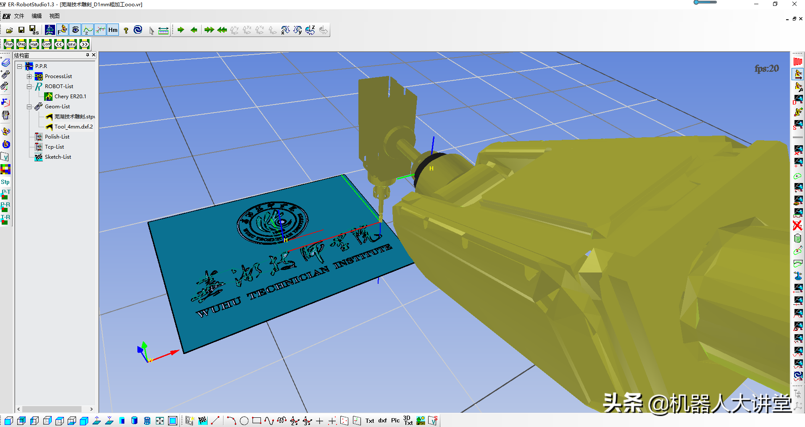805x427 pixels.
Task: Click the >> faster button
Action: pyautogui.click(x=84, y=44)
